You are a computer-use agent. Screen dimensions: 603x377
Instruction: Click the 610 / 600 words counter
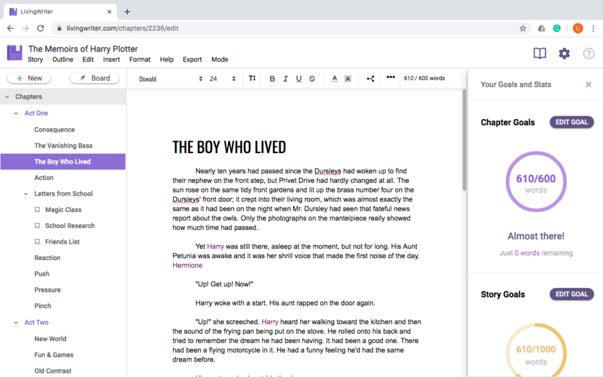point(424,78)
